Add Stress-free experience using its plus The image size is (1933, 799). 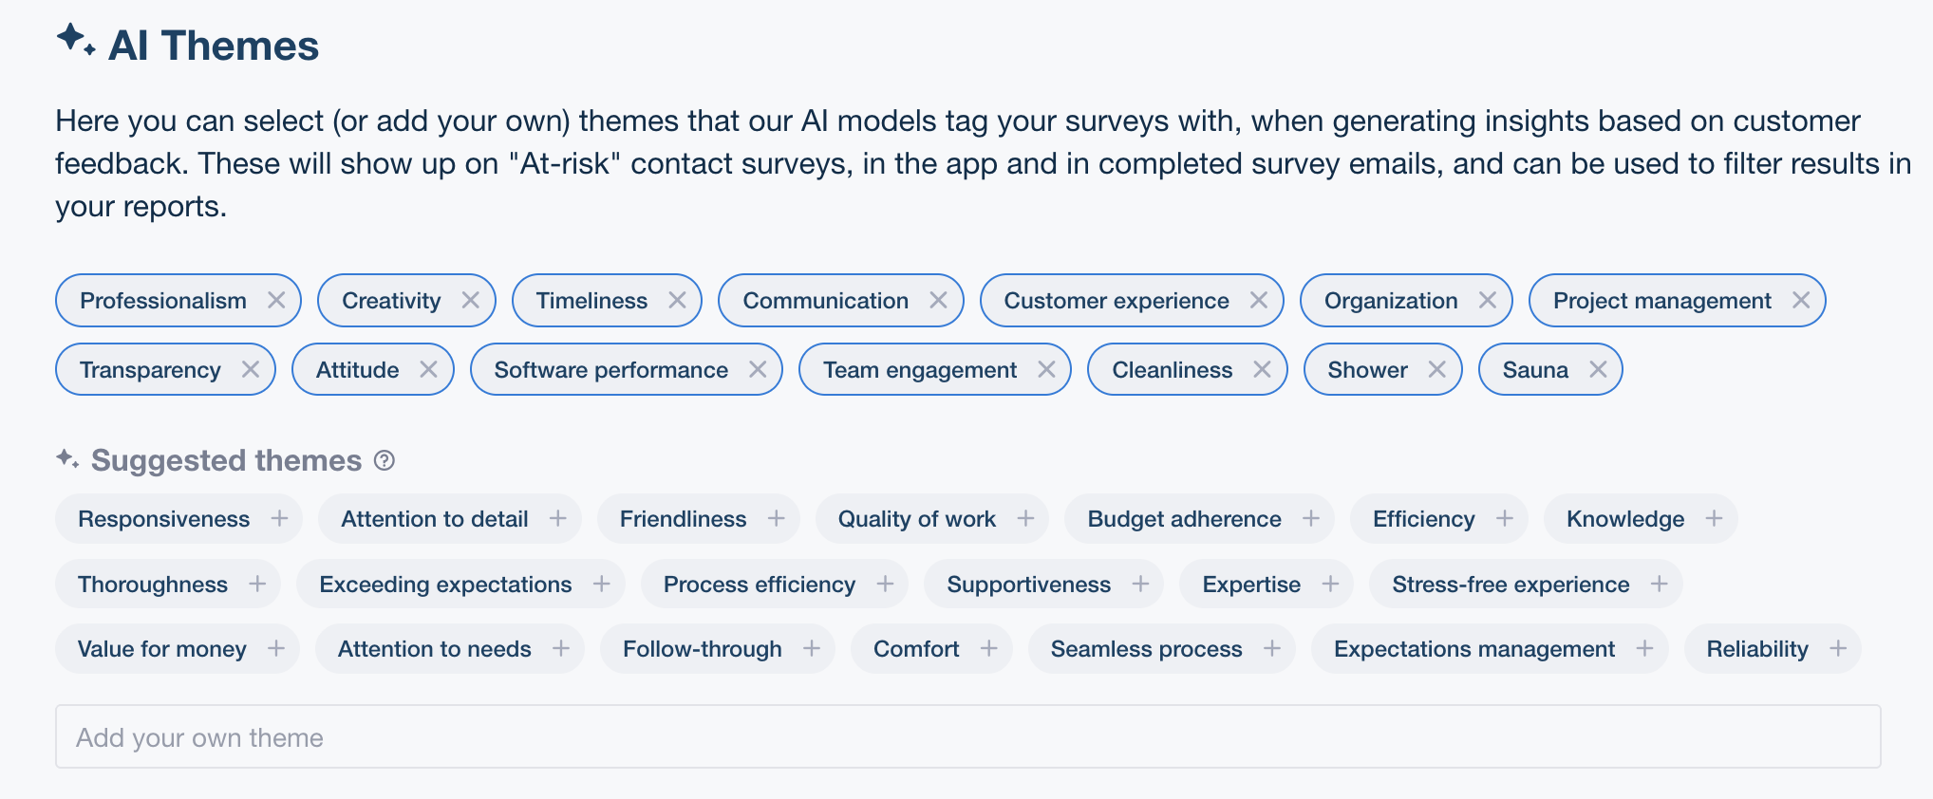click(1659, 584)
